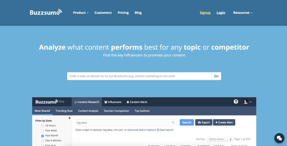This screenshot has width=287, height=146.
Task: Select the 24 Hours radio button
Action: [x=43, y=126]
